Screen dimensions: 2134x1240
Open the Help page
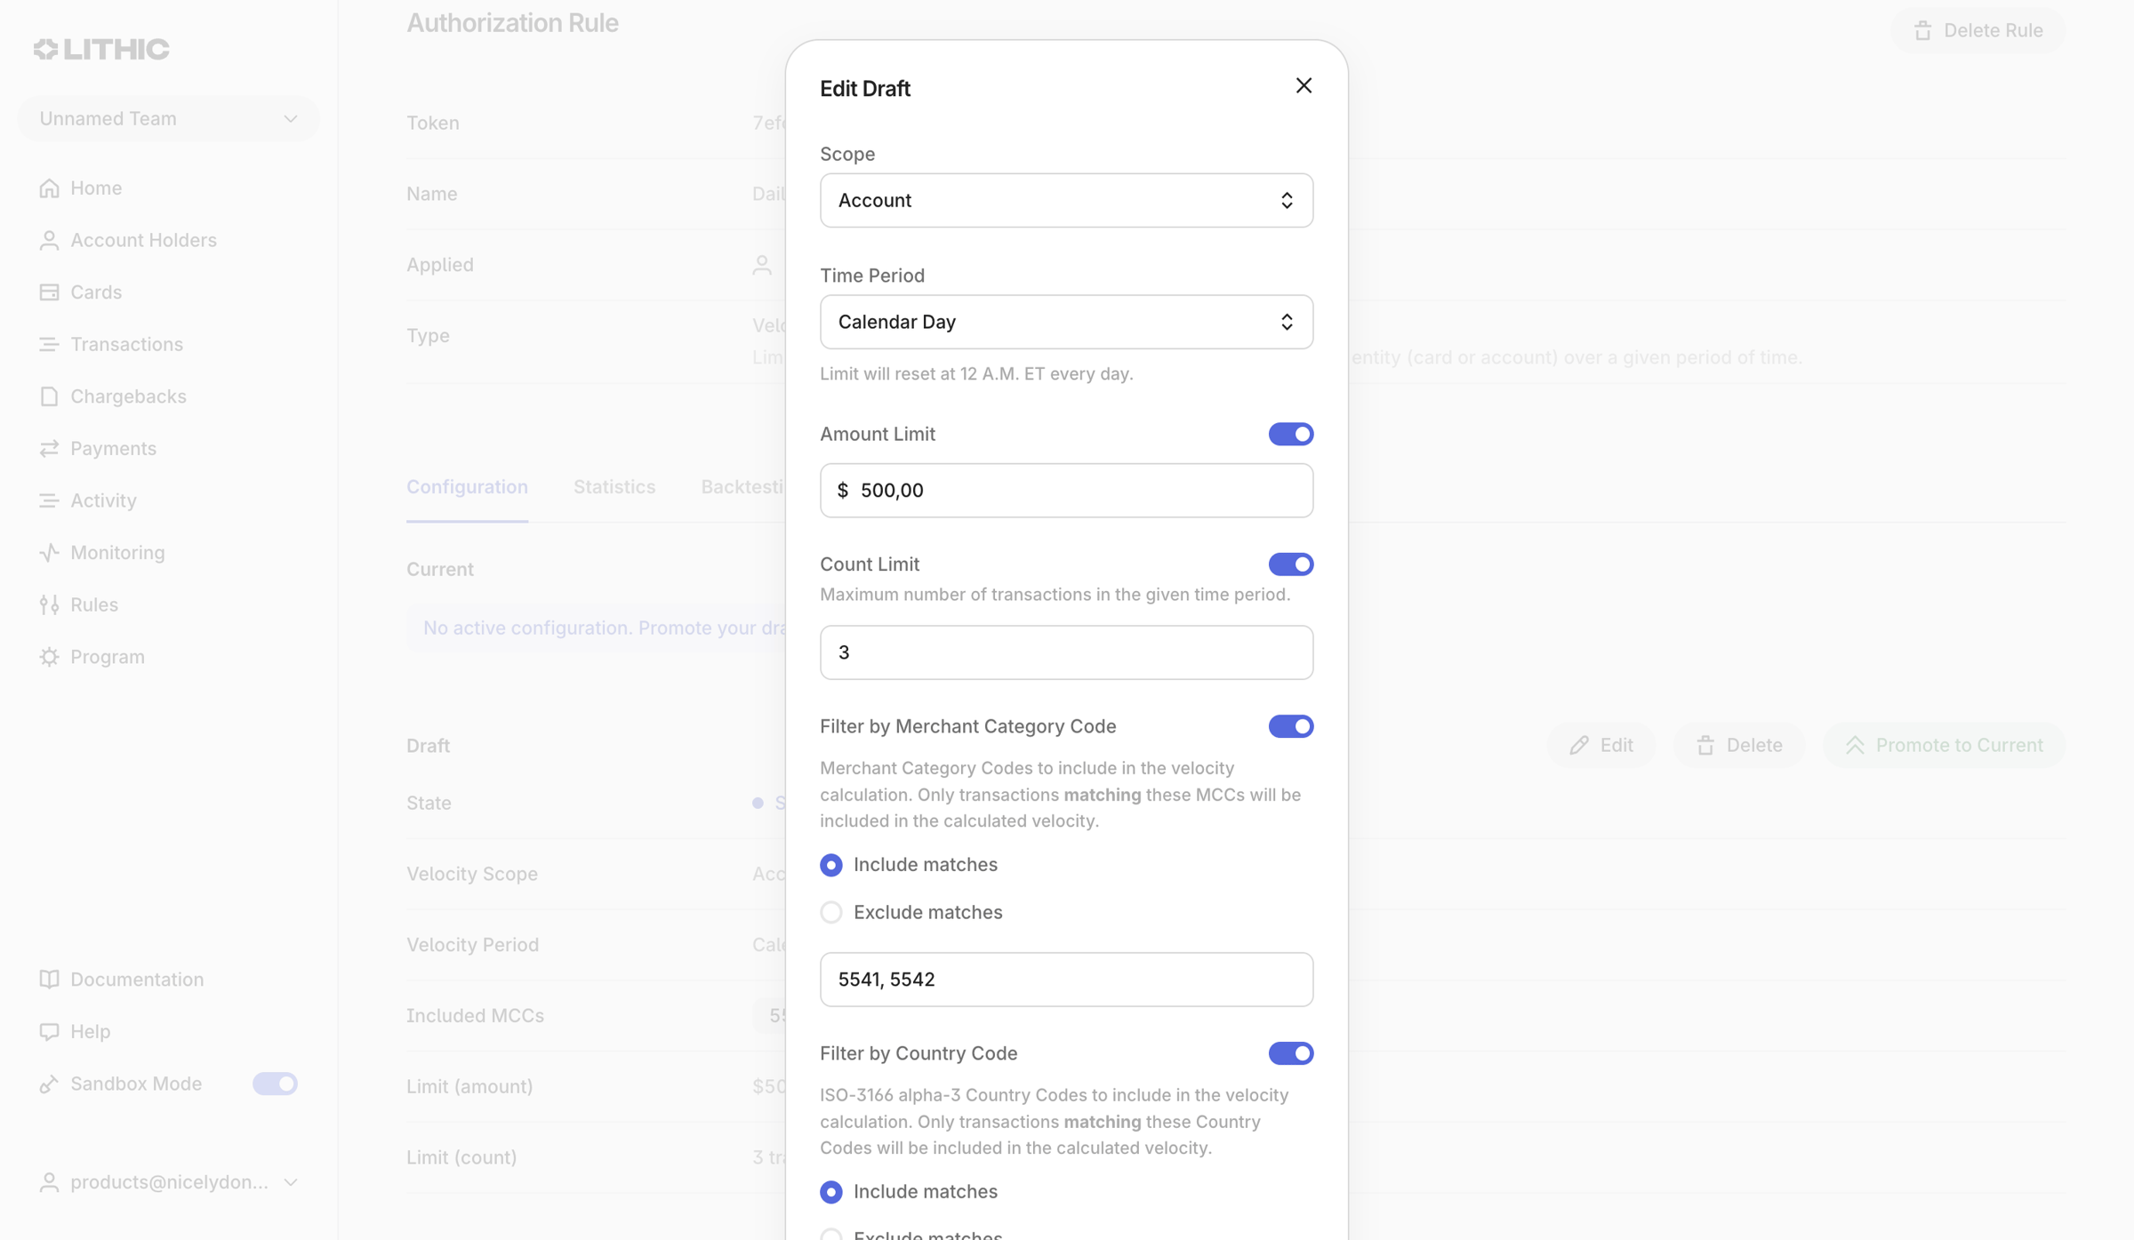click(75, 1031)
